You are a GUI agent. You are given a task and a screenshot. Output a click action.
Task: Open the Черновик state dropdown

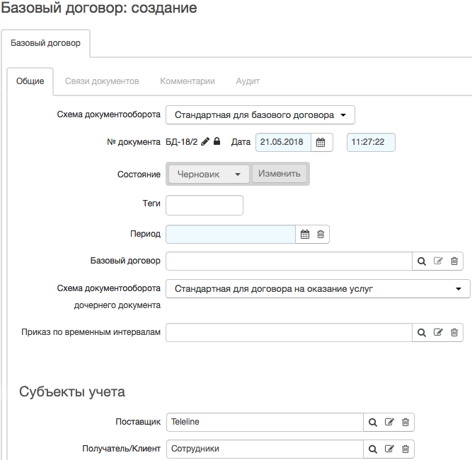pos(209,174)
